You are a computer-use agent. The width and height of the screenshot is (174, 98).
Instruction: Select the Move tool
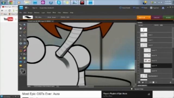click(x=21, y=25)
